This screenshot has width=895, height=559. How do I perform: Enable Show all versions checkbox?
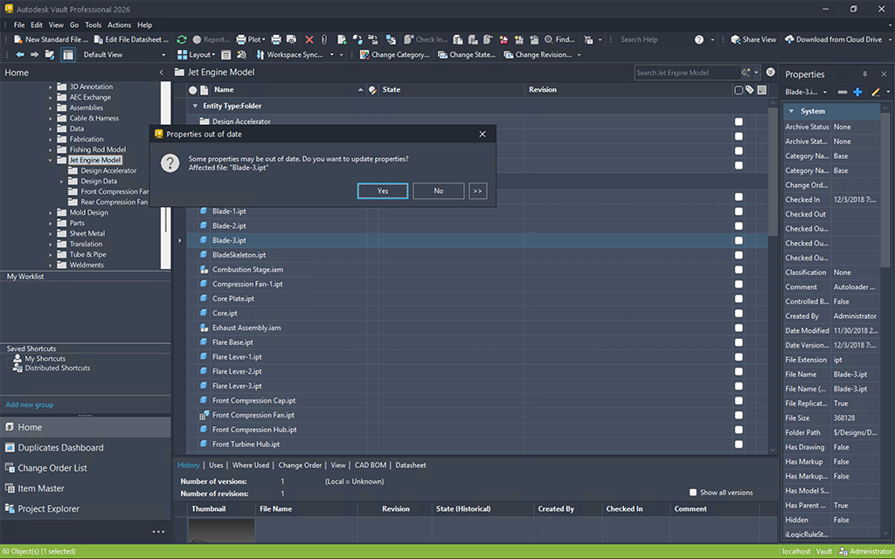[693, 493]
